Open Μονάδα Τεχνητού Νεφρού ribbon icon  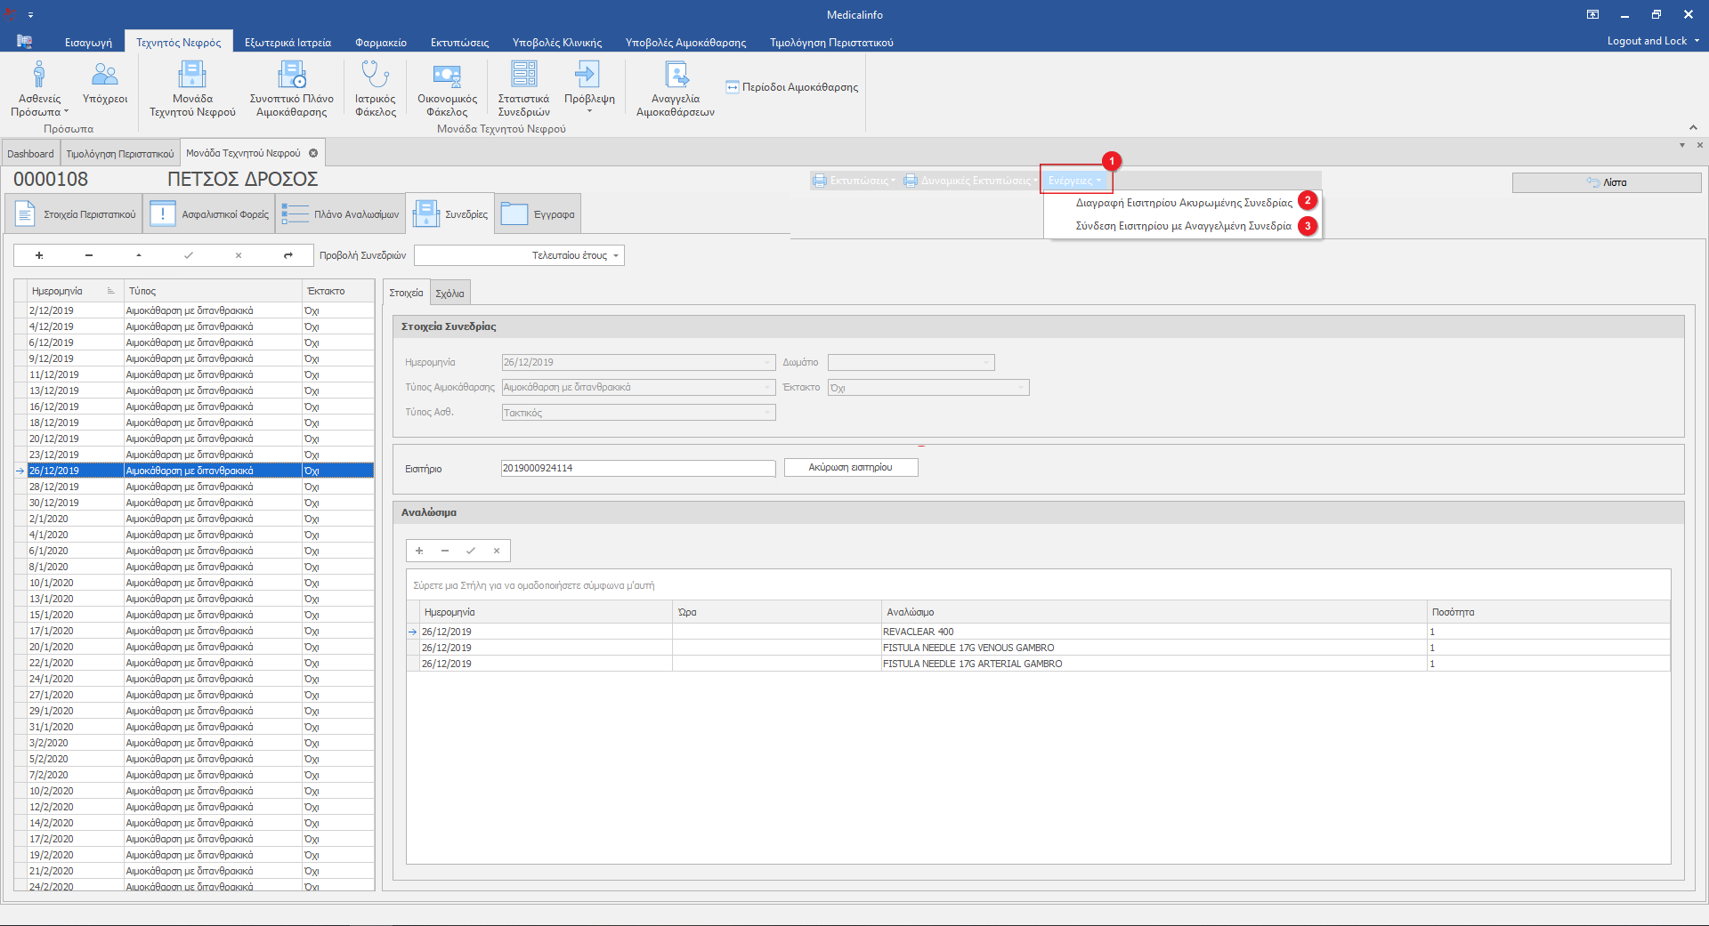tap(192, 87)
